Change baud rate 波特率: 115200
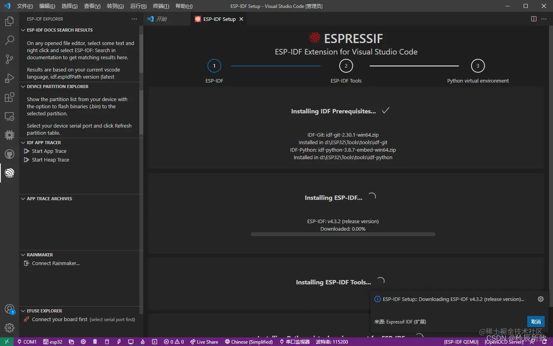 332,342
